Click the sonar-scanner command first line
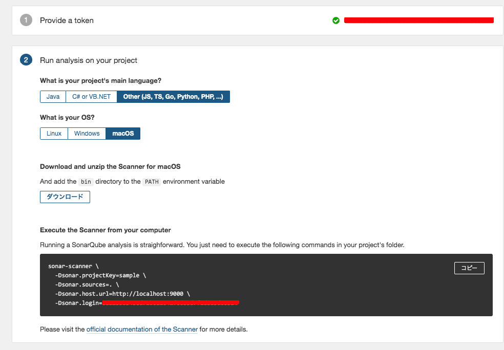504x350 pixels. pos(73,266)
